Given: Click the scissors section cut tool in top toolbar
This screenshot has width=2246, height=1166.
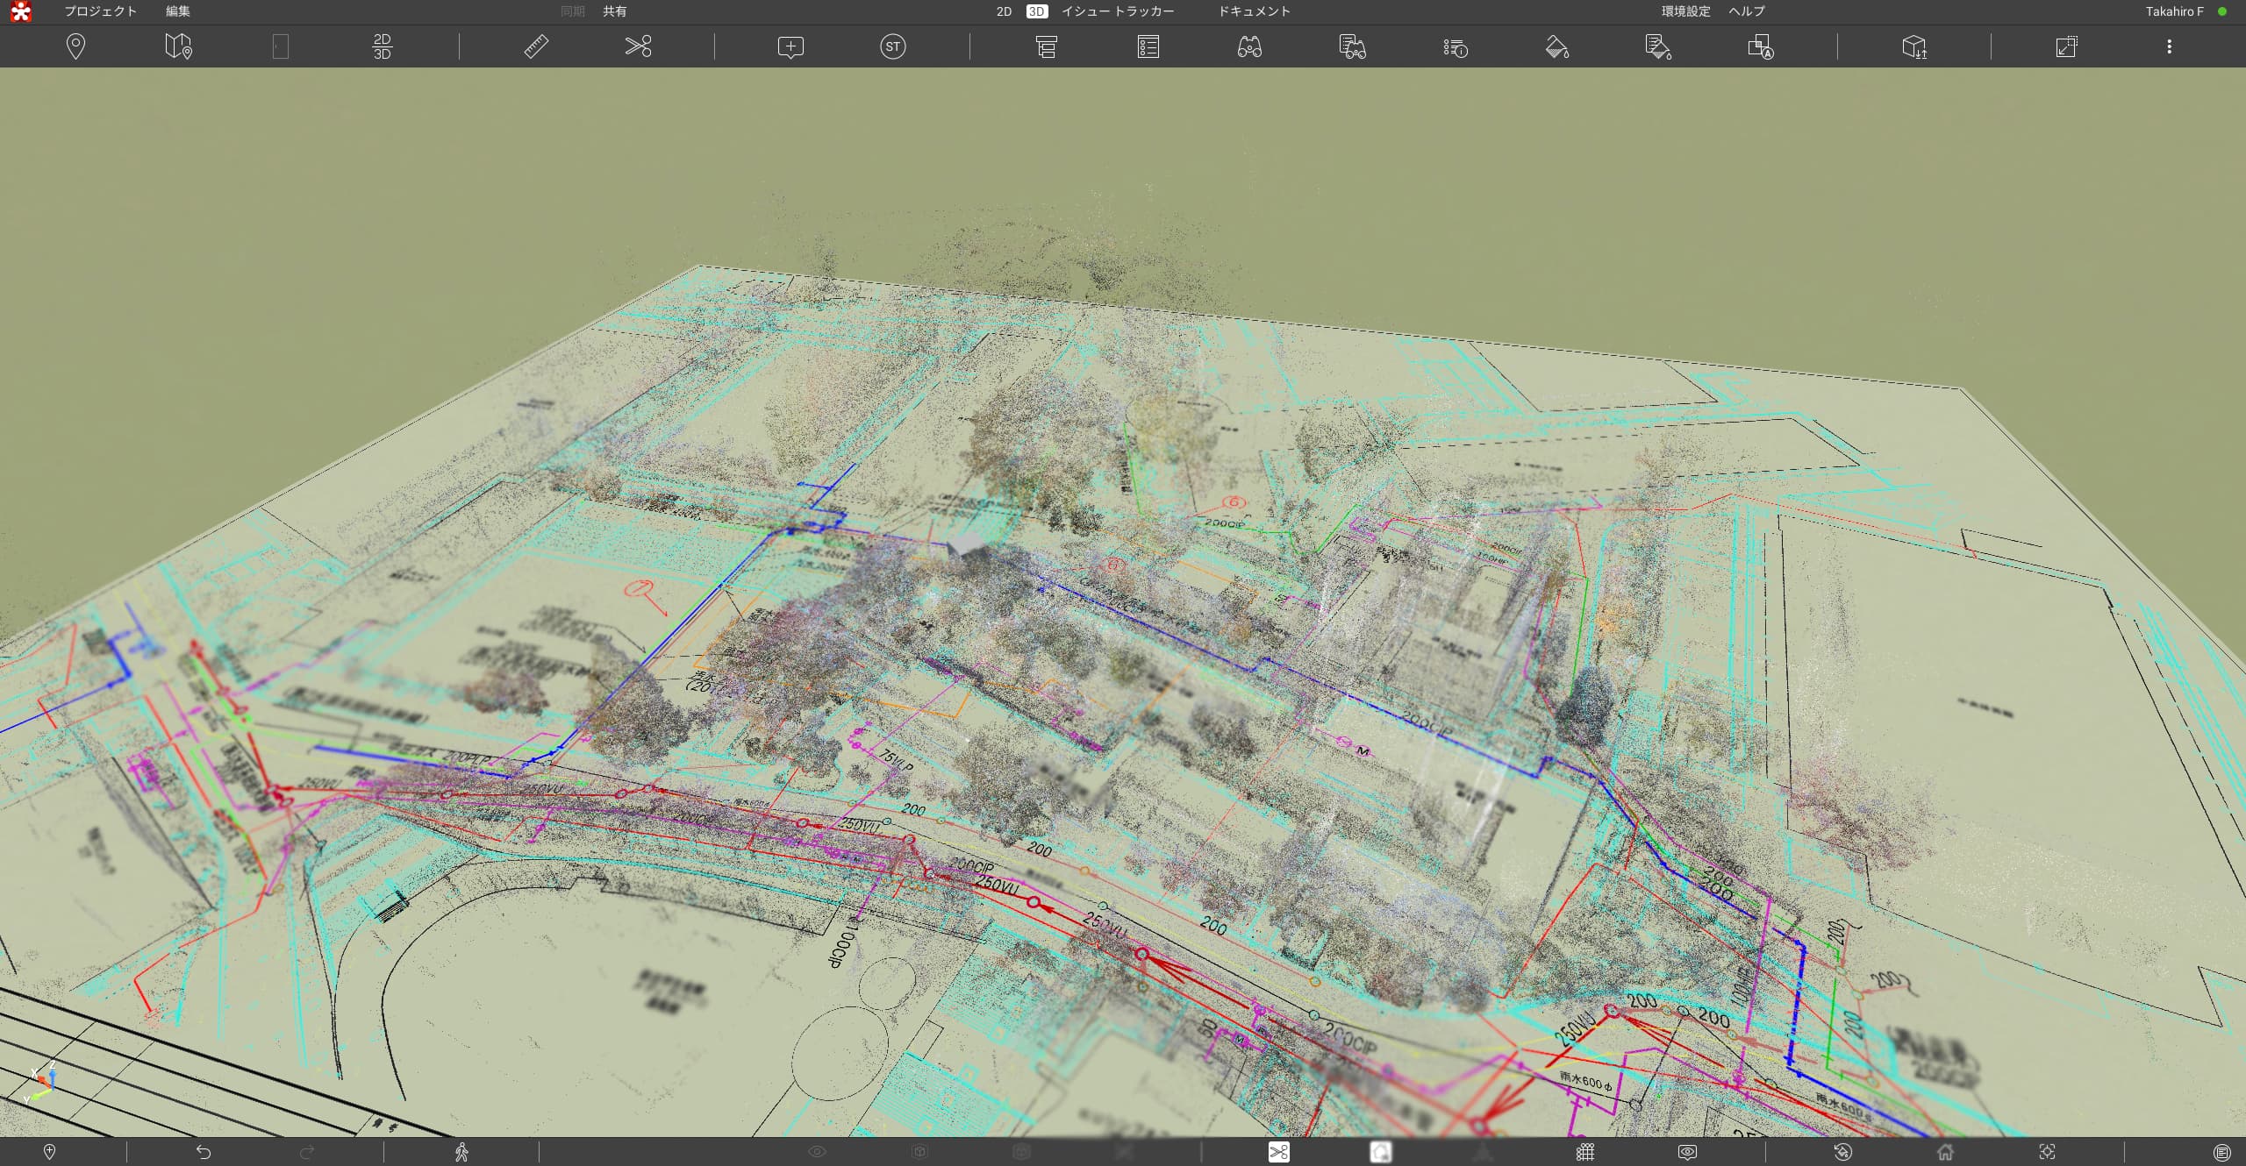Looking at the screenshot, I should pos(638,46).
